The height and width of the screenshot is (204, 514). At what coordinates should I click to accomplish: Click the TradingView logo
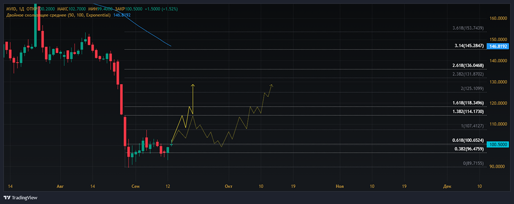(21, 198)
